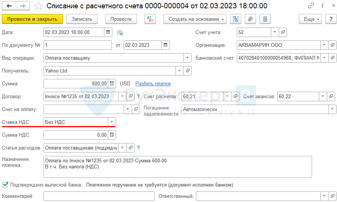The height and width of the screenshot is (202, 337).
Task: Open help with the ? button
Action: [x=331, y=19]
